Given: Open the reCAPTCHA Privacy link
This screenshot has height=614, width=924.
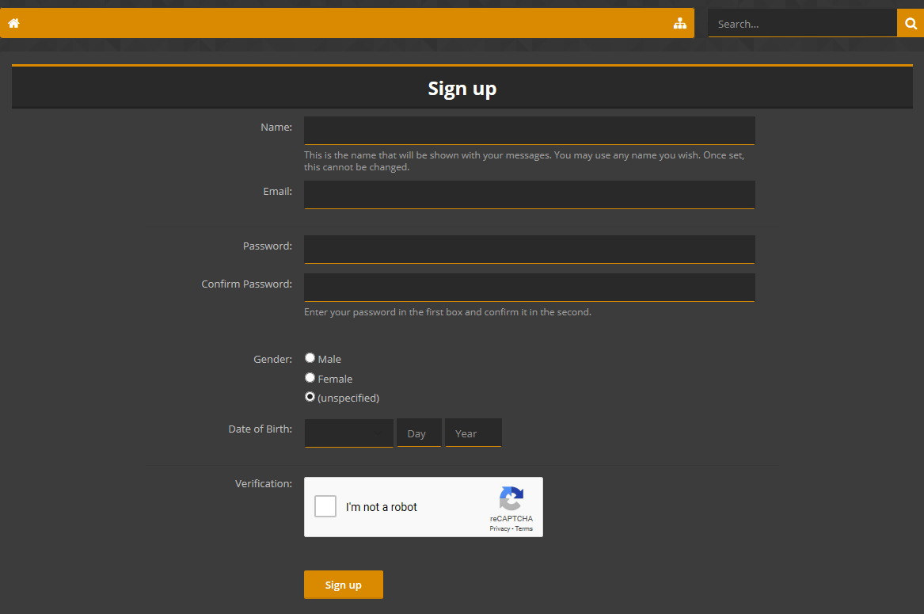Looking at the screenshot, I should pos(500,528).
